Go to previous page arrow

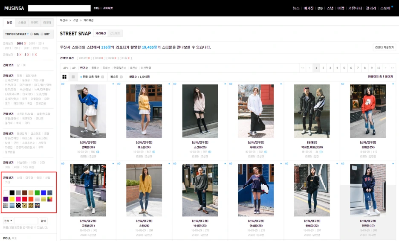309,68
